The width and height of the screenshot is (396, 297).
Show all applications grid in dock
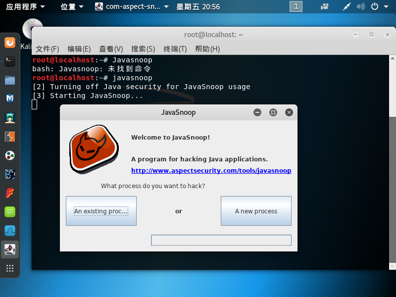(10, 268)
